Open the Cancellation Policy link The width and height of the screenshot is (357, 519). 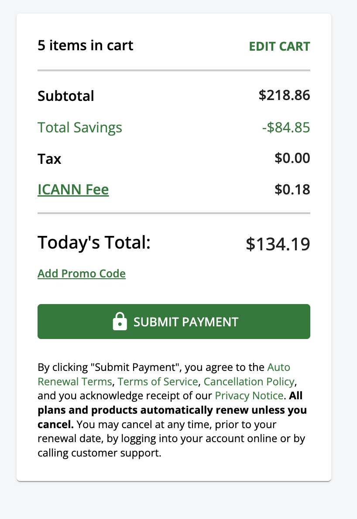249,381
